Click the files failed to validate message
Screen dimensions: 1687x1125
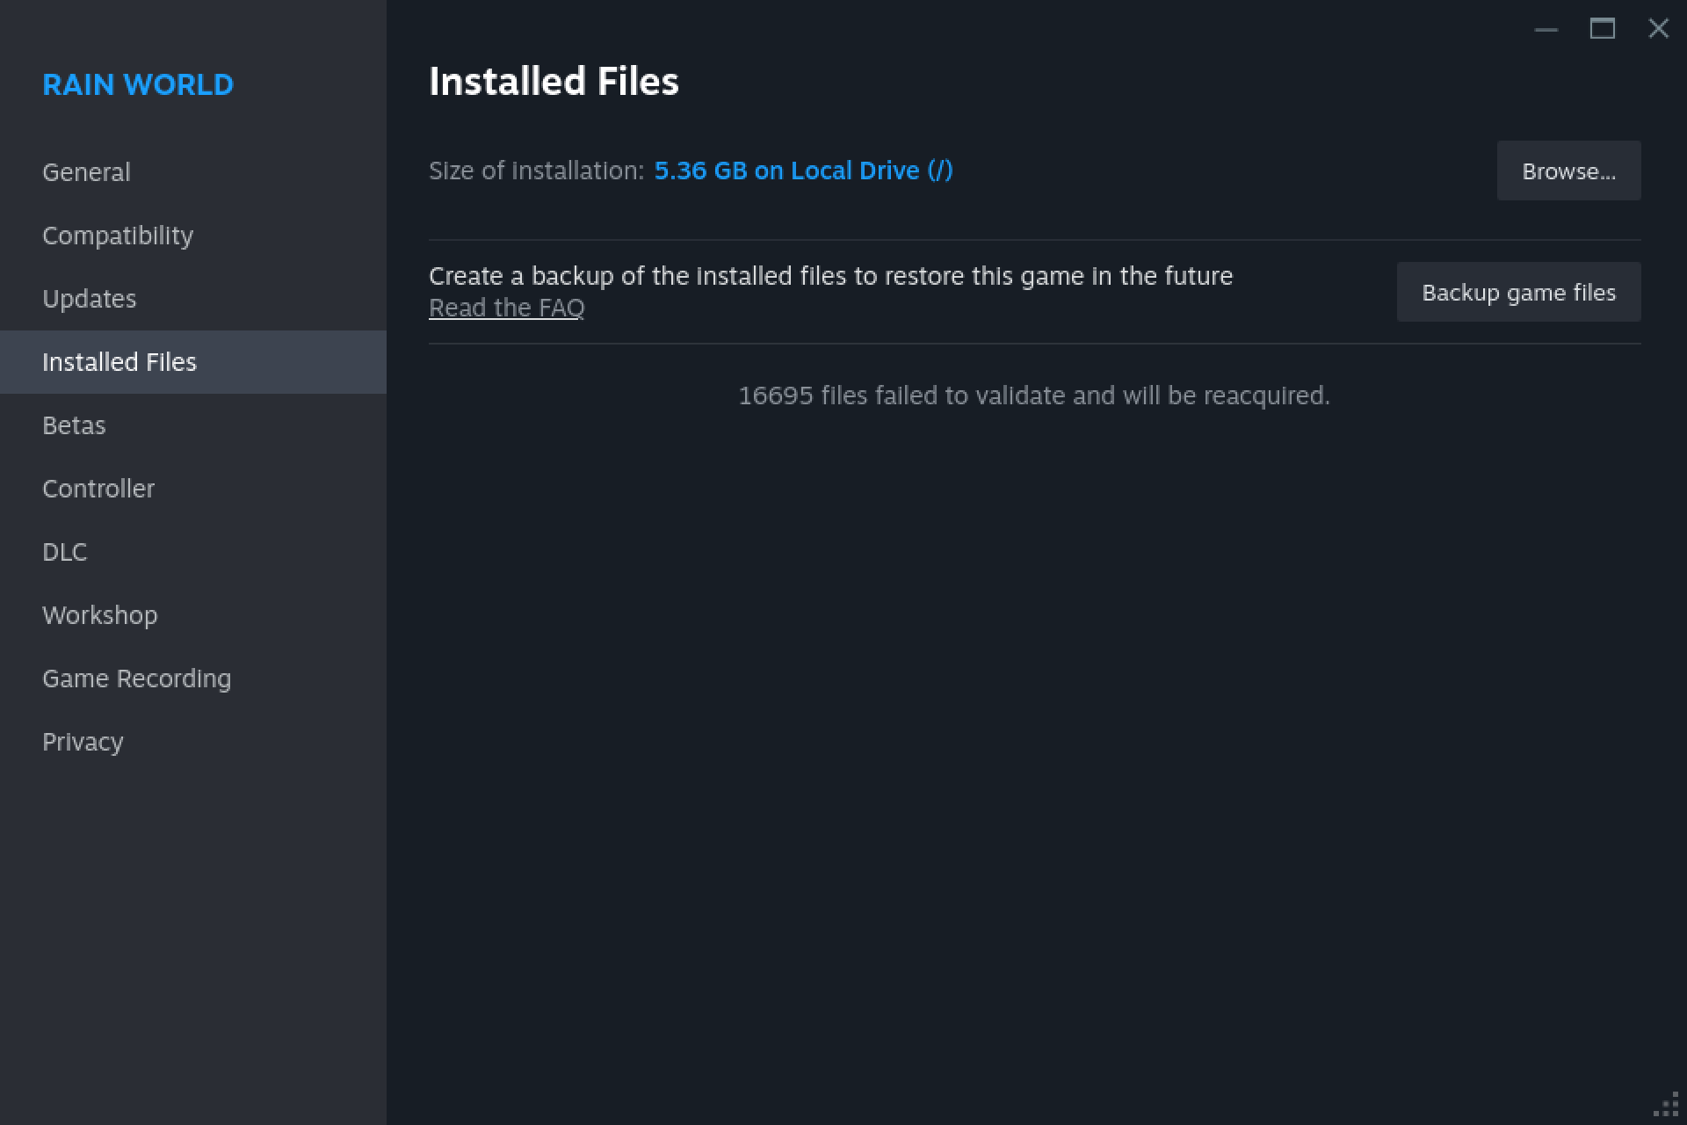(1034, 396)
